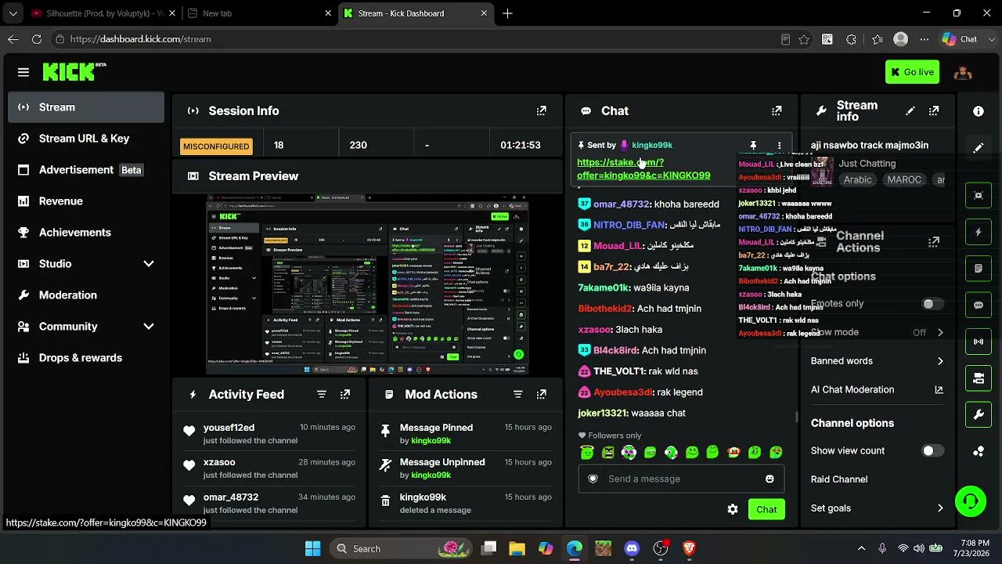Screen dimensions: 1002x564
Task: Toggle the lightning activity widget in right sidebar
Action: click(x=979, y=232)
